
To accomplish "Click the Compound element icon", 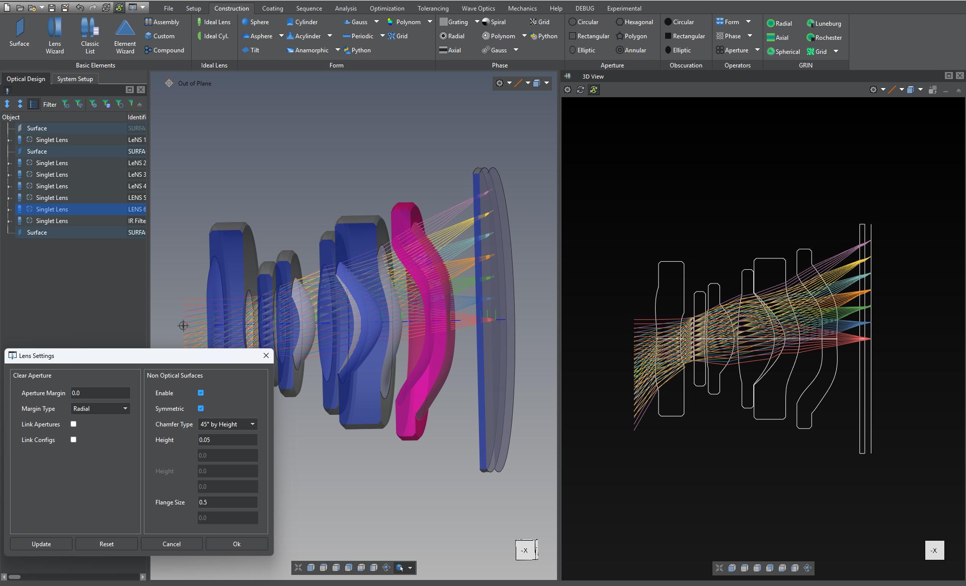I will (x=165, y=50).
